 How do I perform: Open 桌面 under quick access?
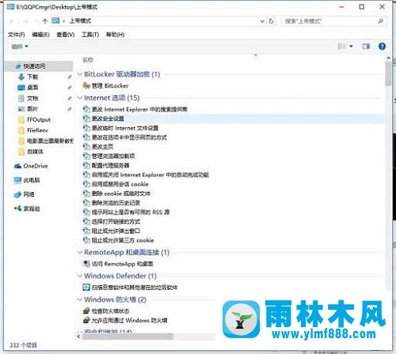28,88
